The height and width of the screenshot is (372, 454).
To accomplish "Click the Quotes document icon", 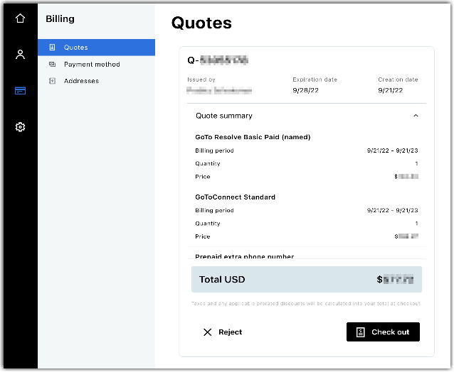I will [x=52, y=48].
